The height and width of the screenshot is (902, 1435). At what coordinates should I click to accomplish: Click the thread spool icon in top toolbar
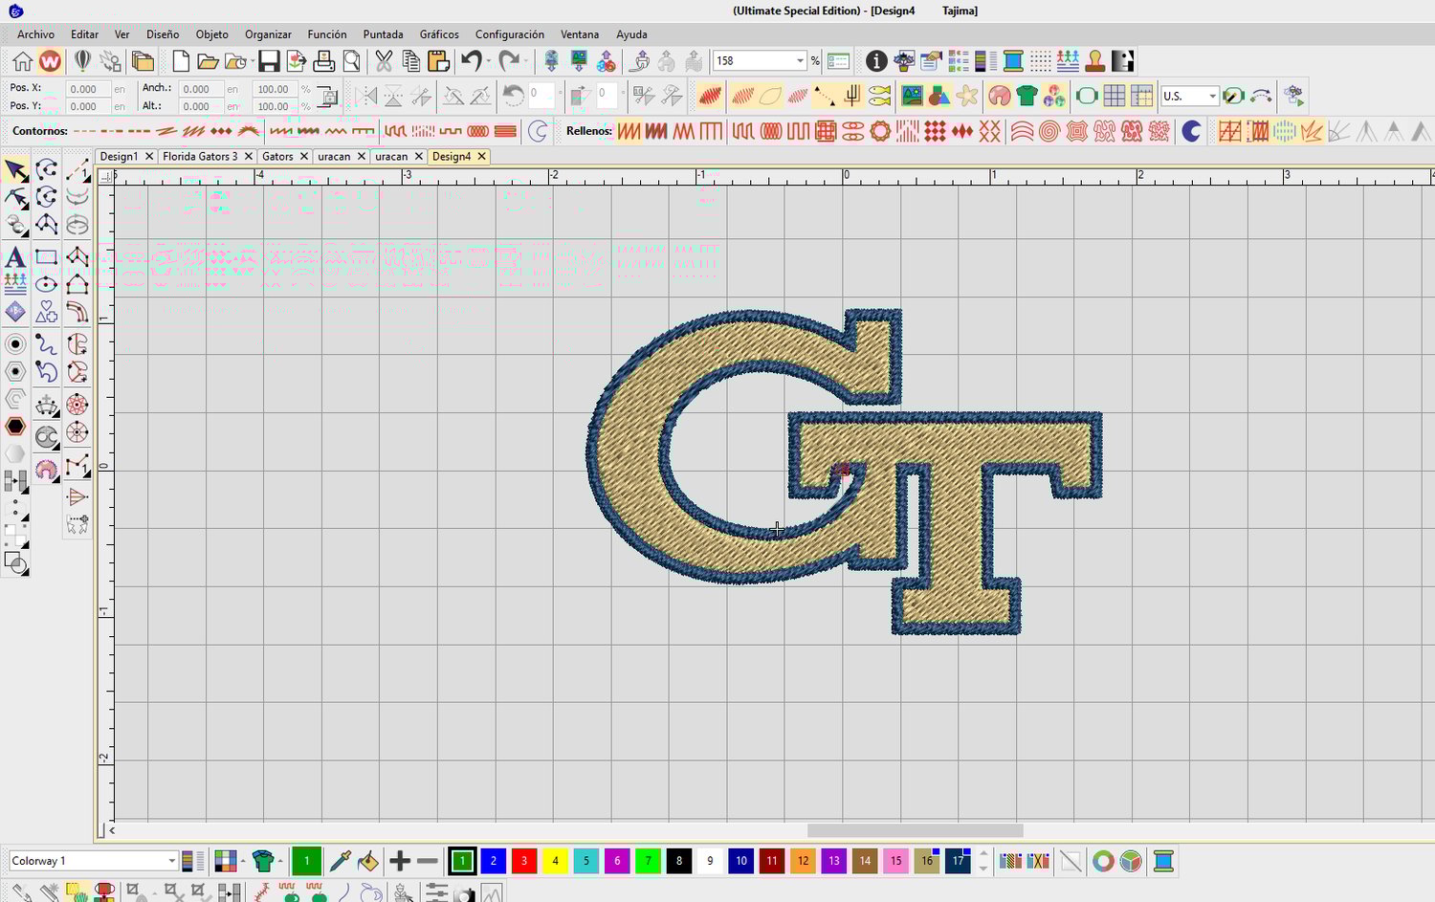coord(1013,61)
